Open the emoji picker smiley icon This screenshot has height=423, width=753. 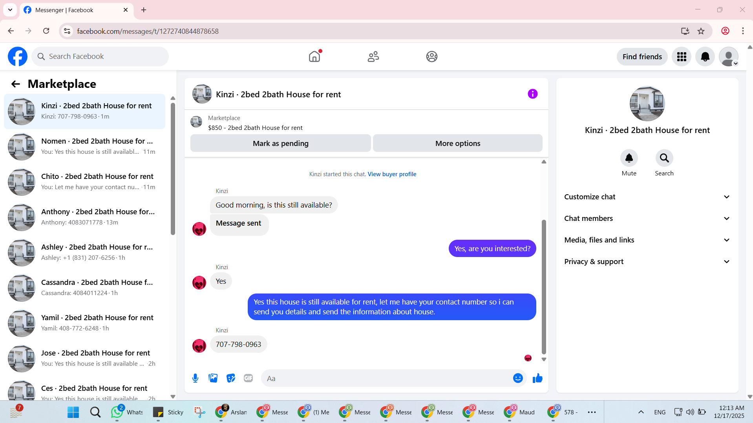pos(518,378)
